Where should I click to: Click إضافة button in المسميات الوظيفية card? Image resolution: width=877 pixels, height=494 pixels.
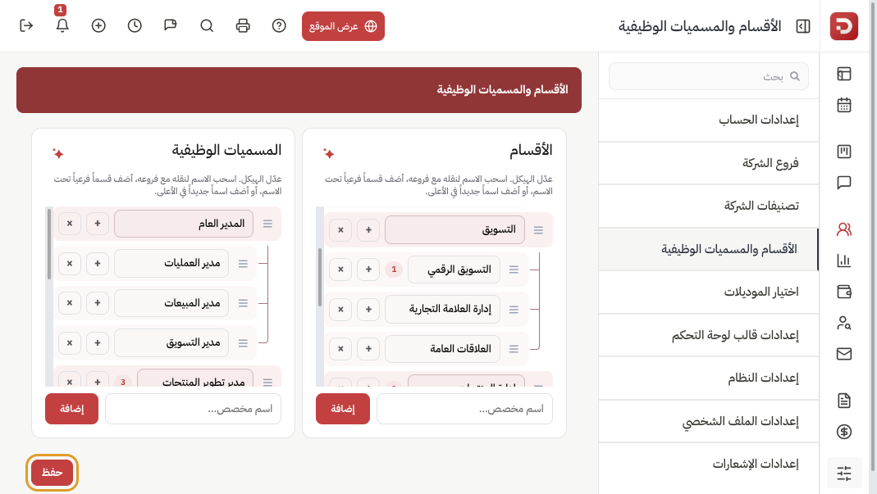pos(71,409)
